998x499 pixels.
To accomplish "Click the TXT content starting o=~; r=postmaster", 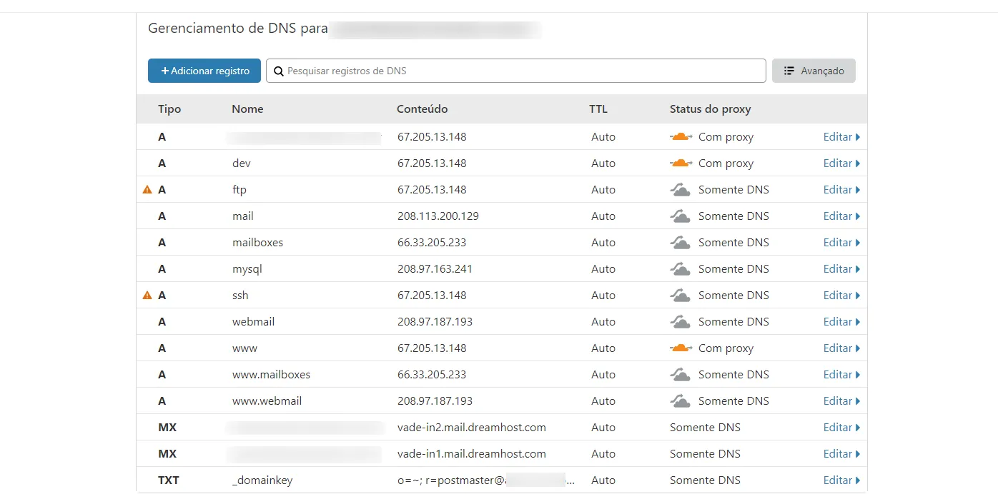I will tap(485, 480).
